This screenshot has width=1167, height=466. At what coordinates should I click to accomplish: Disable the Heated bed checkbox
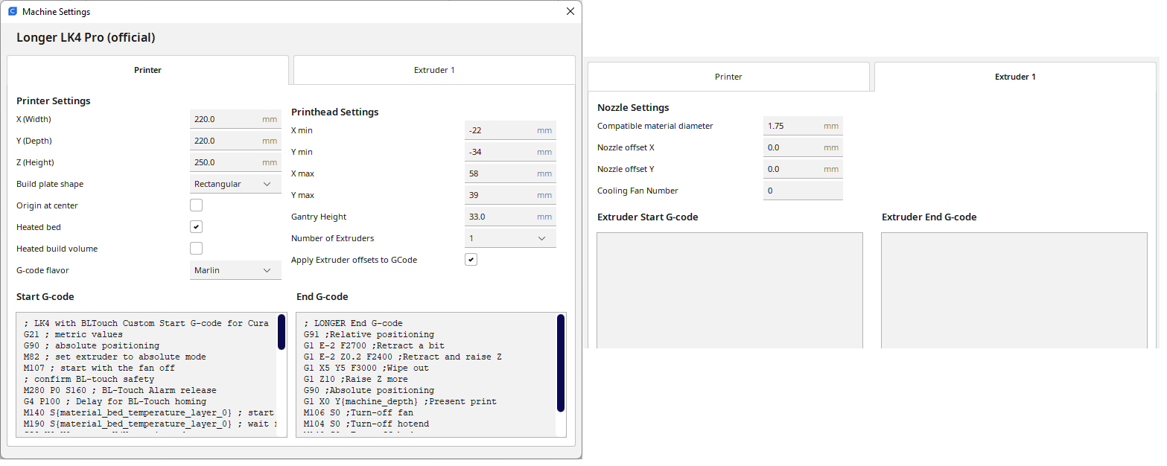point(196,227)
